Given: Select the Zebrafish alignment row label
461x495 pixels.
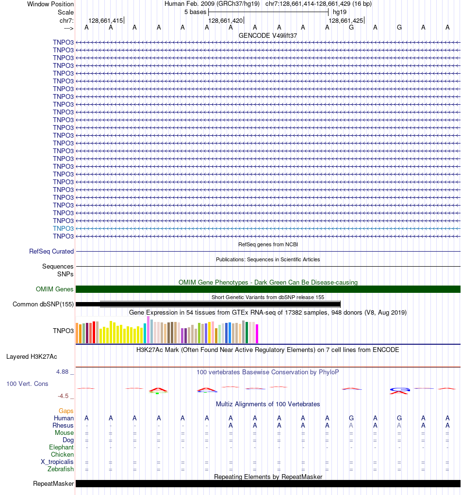Looking at the screenshot, I should (60, 469).
